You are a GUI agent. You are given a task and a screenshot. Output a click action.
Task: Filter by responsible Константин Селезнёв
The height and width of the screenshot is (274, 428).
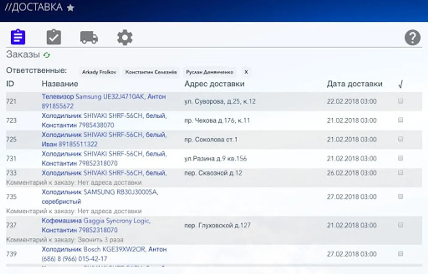click(151, 72)
